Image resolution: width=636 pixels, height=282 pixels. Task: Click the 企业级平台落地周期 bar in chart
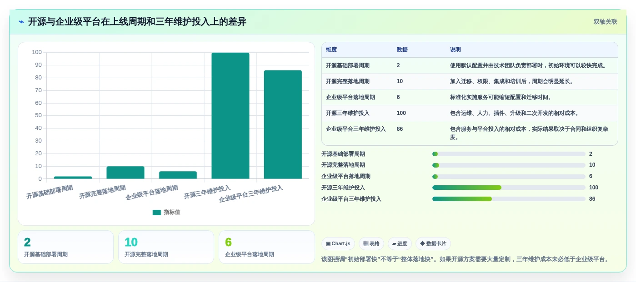coord(178,175)
